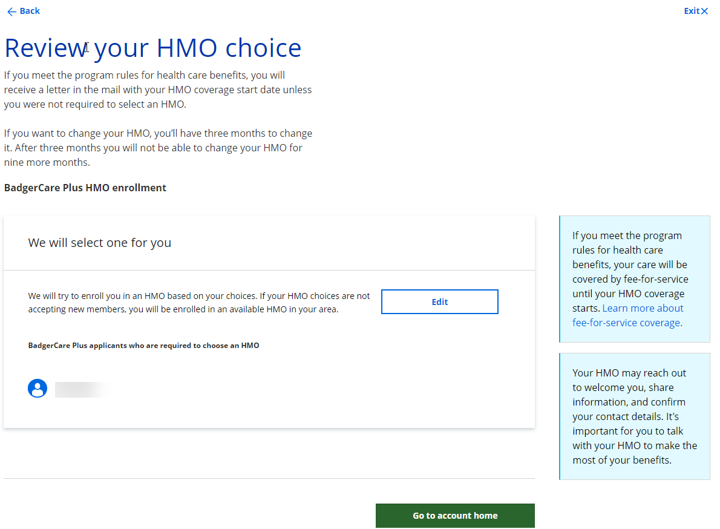Click the HMO coverage start date letter paragraph
720x529 pixels.
pyautogui.click(x=158, y=90)
